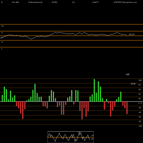143x143 pixels.
Task: Click the MR axis label 60
Action: pos(140,90)
